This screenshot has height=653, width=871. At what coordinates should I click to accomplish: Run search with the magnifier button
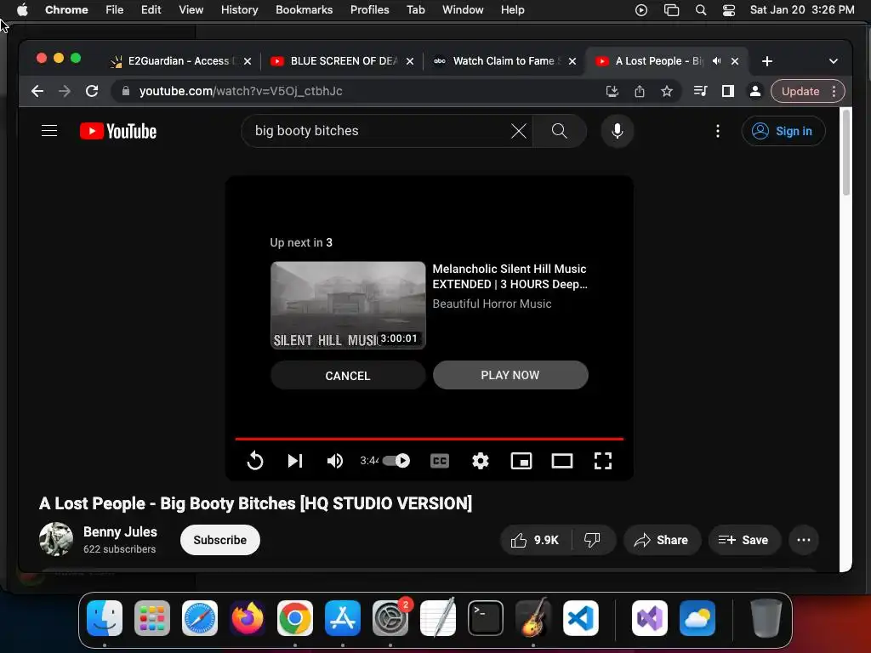[560, 131]
